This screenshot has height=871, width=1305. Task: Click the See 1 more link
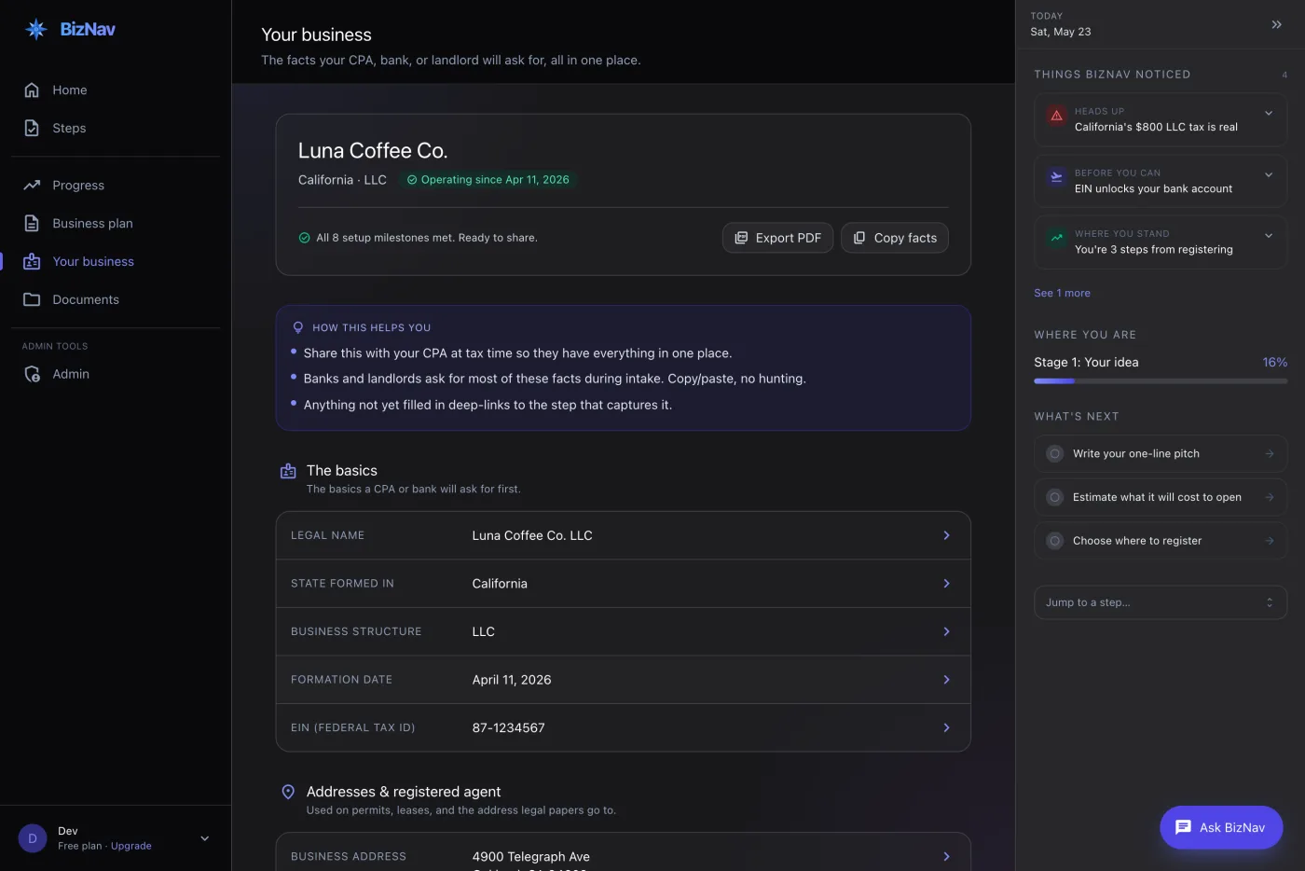[x=1062, y=293]
